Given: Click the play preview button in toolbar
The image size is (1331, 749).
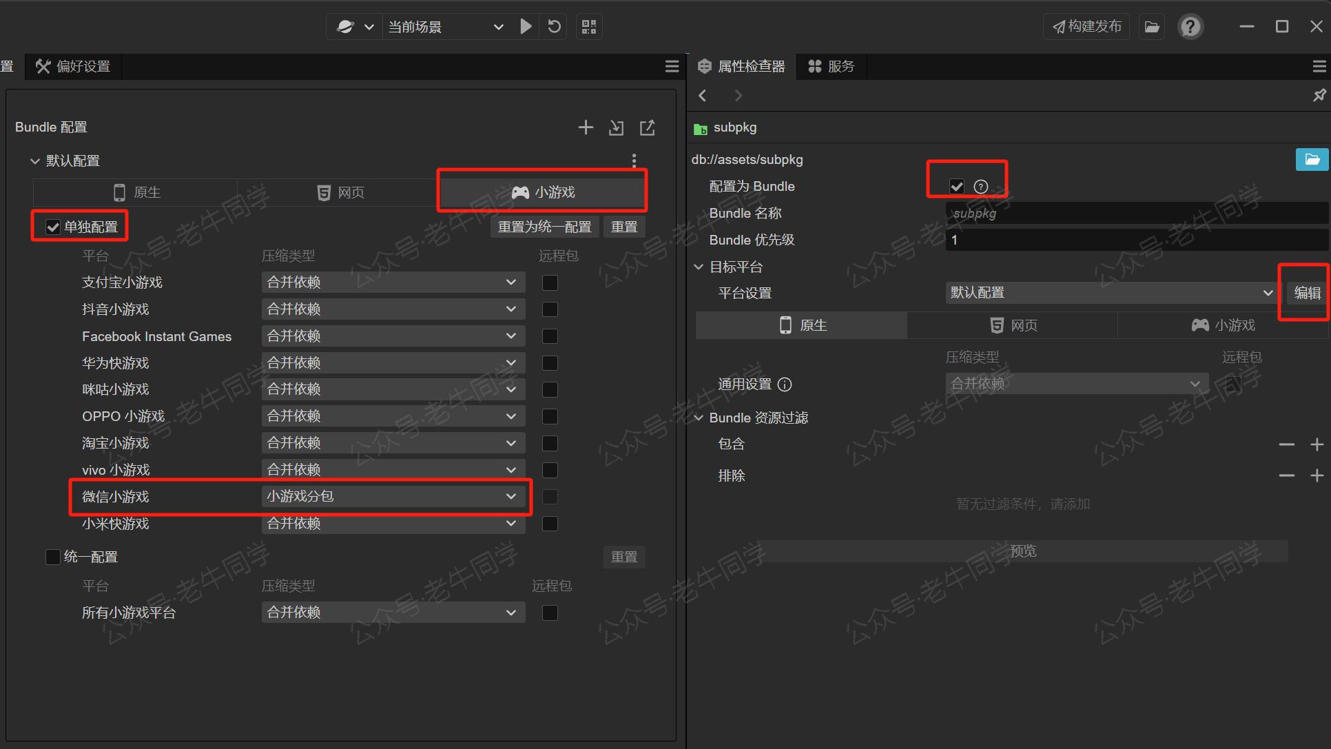Looking at the screenshot, I should [x=526, y=27].
